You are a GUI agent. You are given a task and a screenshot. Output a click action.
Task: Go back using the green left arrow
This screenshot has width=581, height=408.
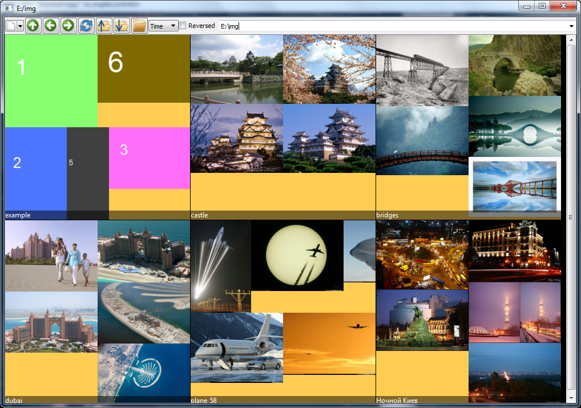50,25
